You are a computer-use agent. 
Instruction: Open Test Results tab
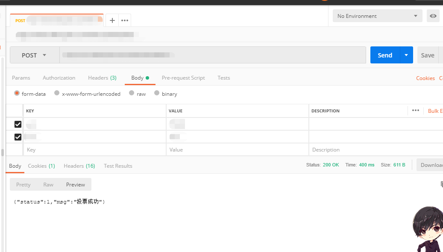pos(118,166)
